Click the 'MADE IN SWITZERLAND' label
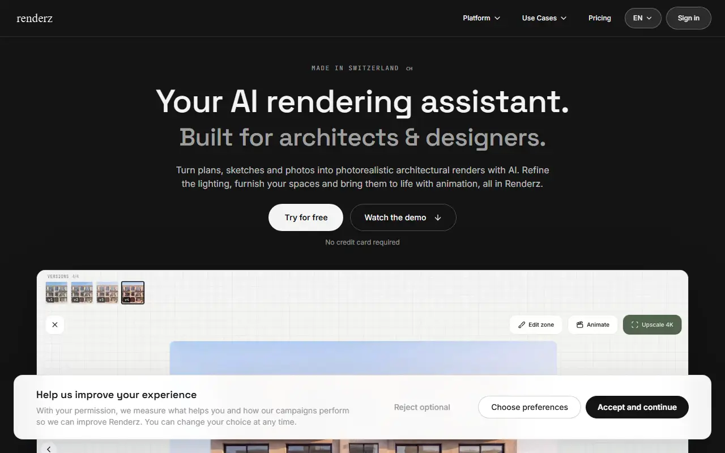The image size is (725, 453). (355, 68)
